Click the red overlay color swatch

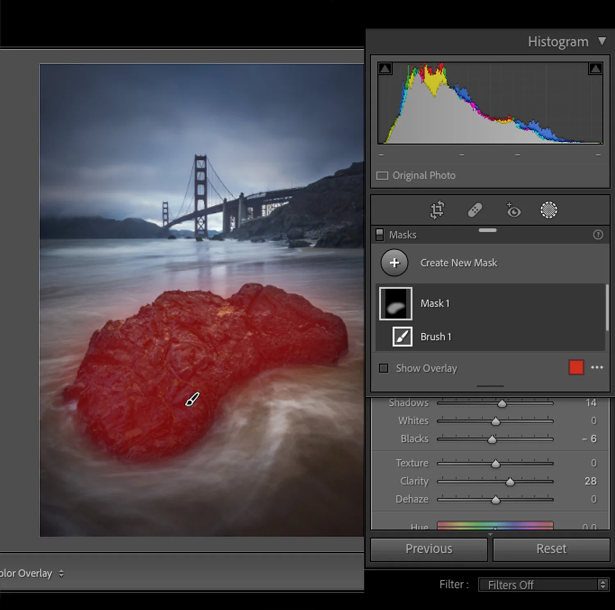coord(576,368)
